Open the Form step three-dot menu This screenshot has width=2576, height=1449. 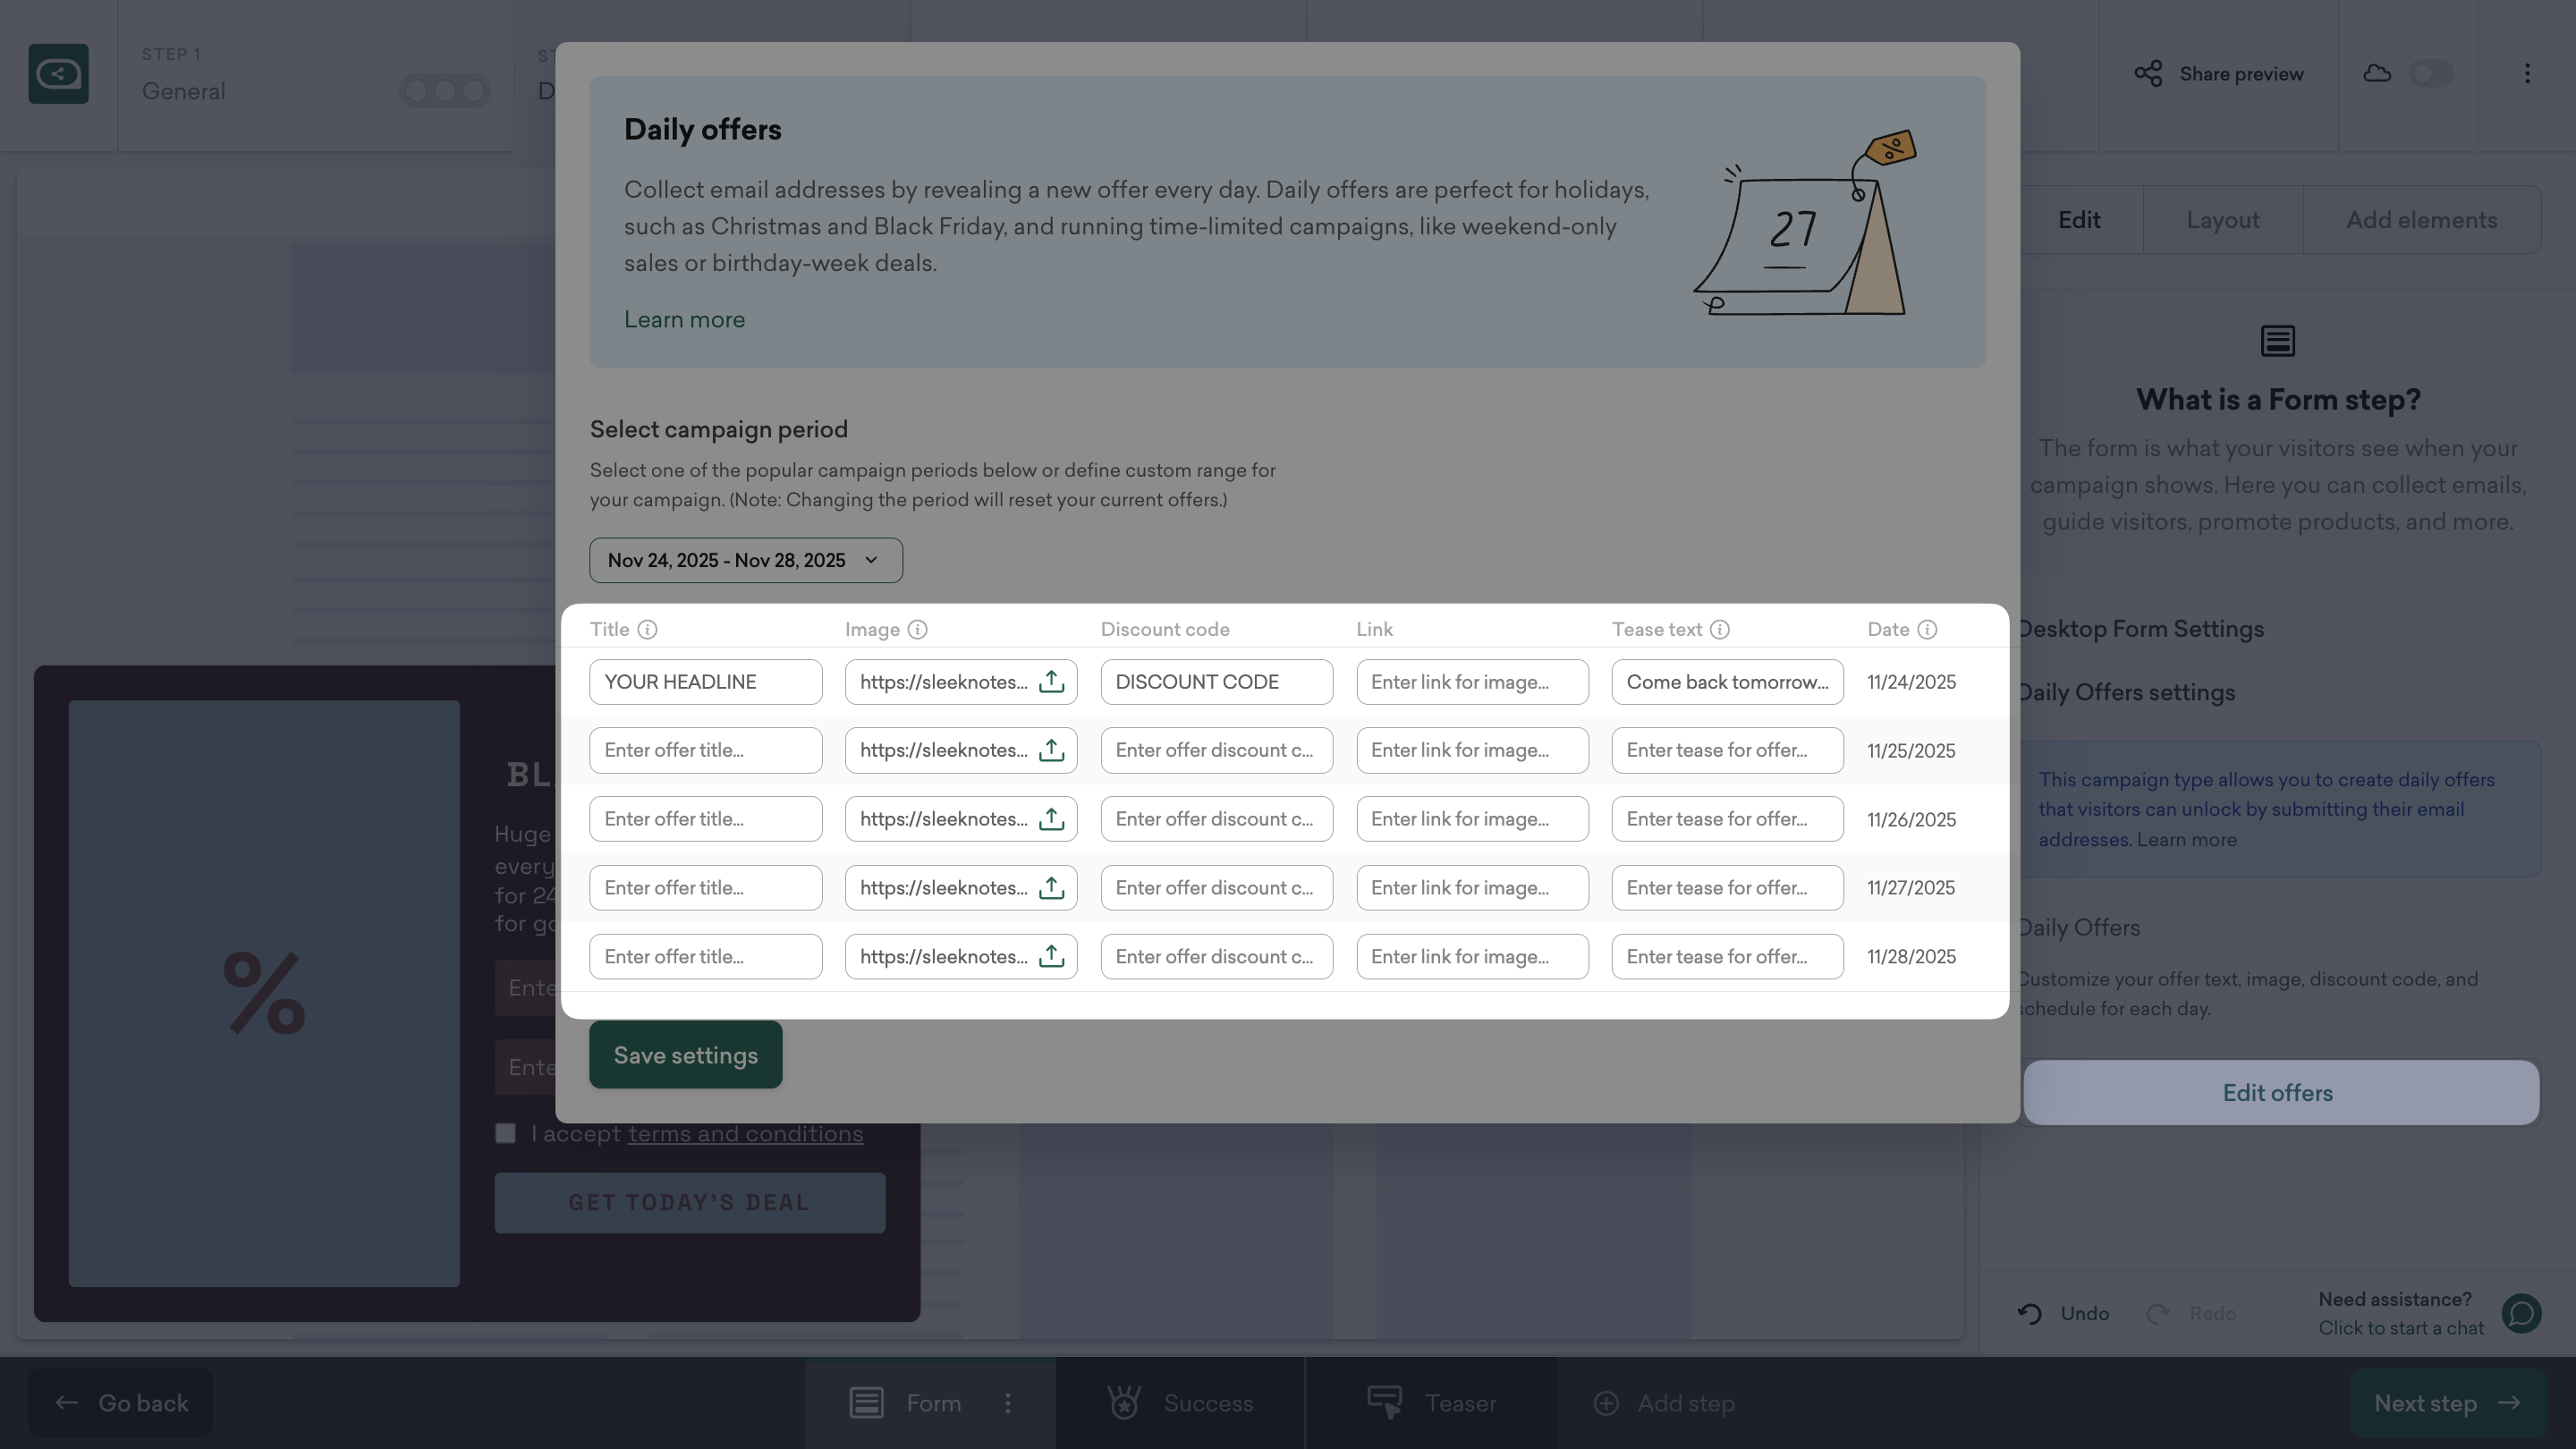point(1007,1403)
